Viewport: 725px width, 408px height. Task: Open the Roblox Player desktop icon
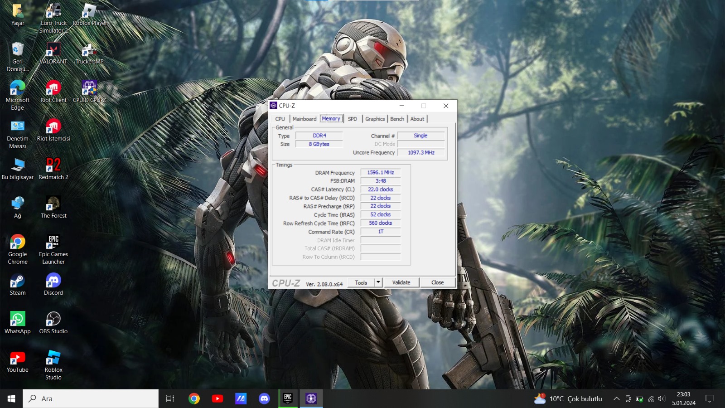click(x=90, y=15)
